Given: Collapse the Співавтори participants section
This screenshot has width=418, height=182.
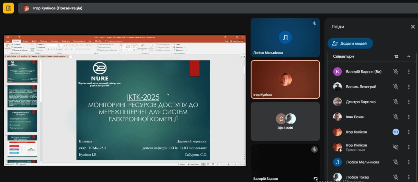Looking at the screenshot, I should click(409, 56).
